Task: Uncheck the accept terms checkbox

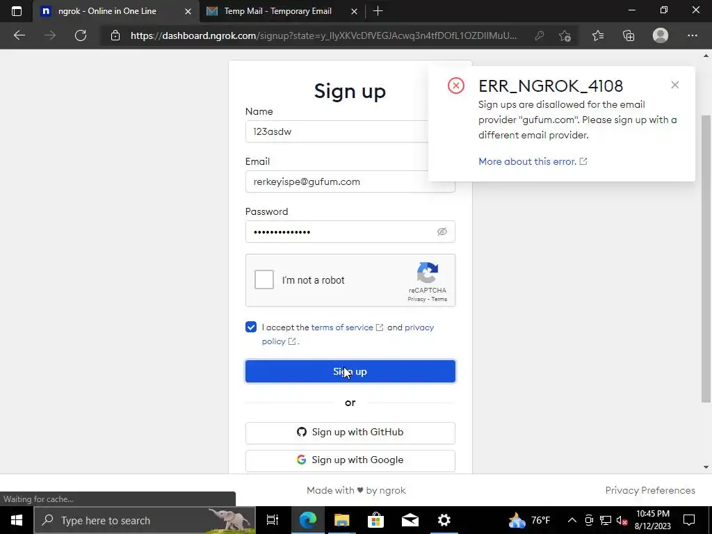Action: tap(250, 327)
